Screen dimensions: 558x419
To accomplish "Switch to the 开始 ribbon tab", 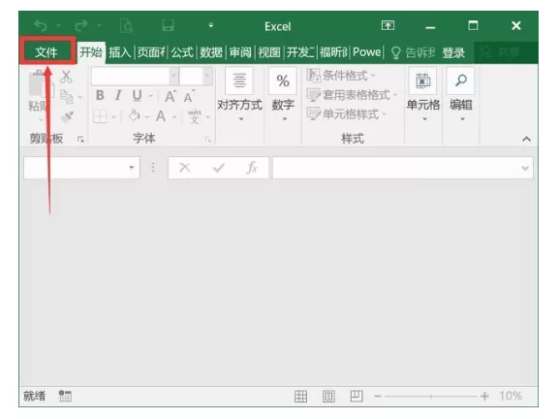I will (91, 52).
